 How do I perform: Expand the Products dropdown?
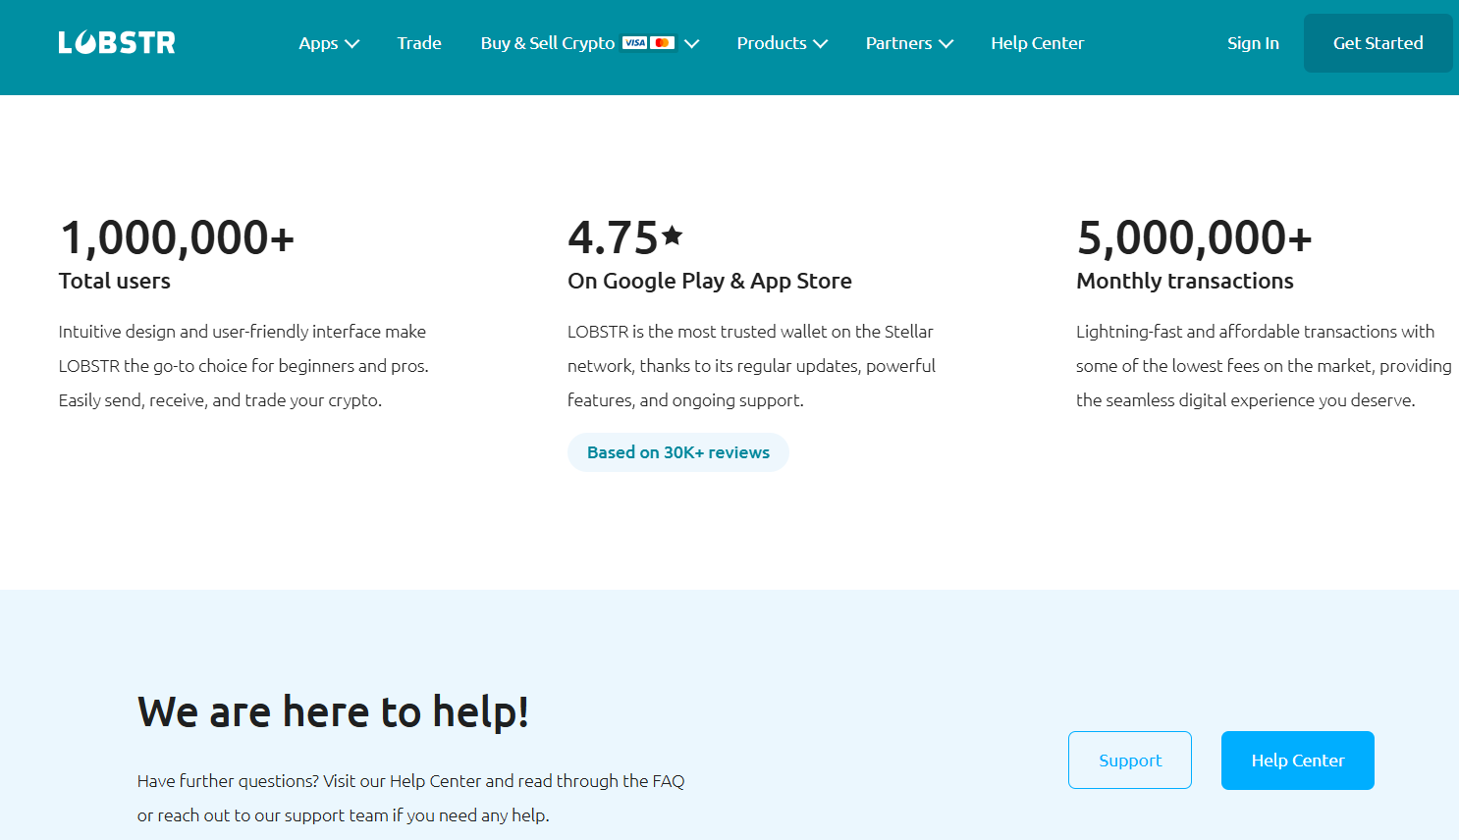click(782, 43)
